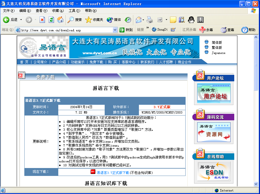The width and height of the screenshot is (260, 194).
Task: Open the 帮助 blue question mark icon
Action: 248,30
